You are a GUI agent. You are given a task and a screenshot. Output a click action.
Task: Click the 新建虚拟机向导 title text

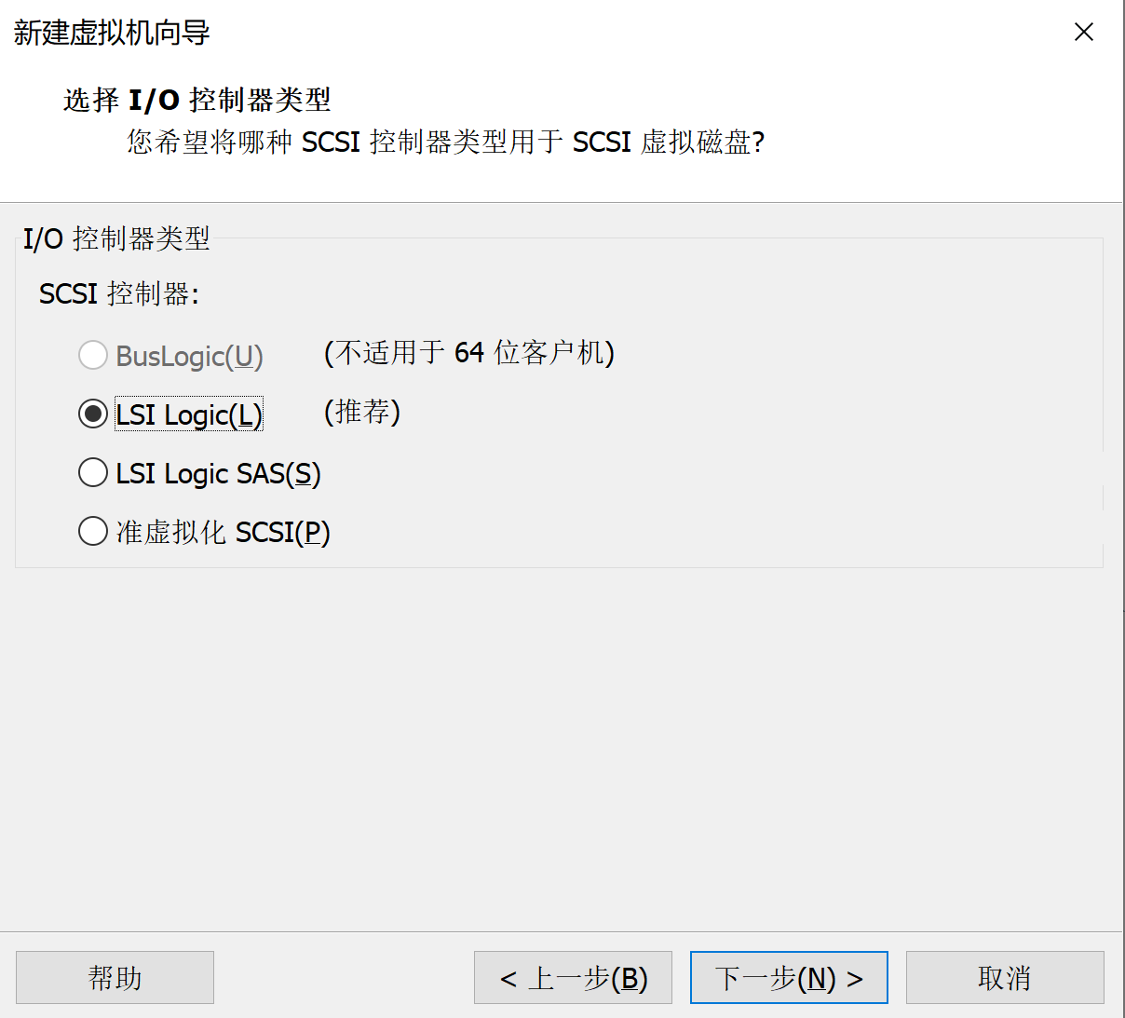[x=112, y=33]
